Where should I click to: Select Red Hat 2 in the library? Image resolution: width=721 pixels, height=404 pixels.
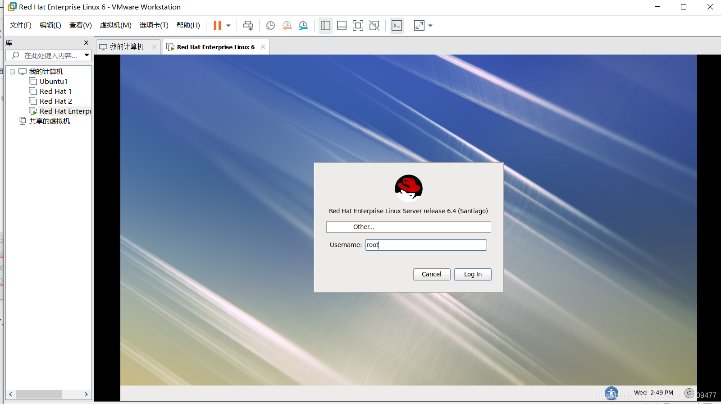point(56,101)
